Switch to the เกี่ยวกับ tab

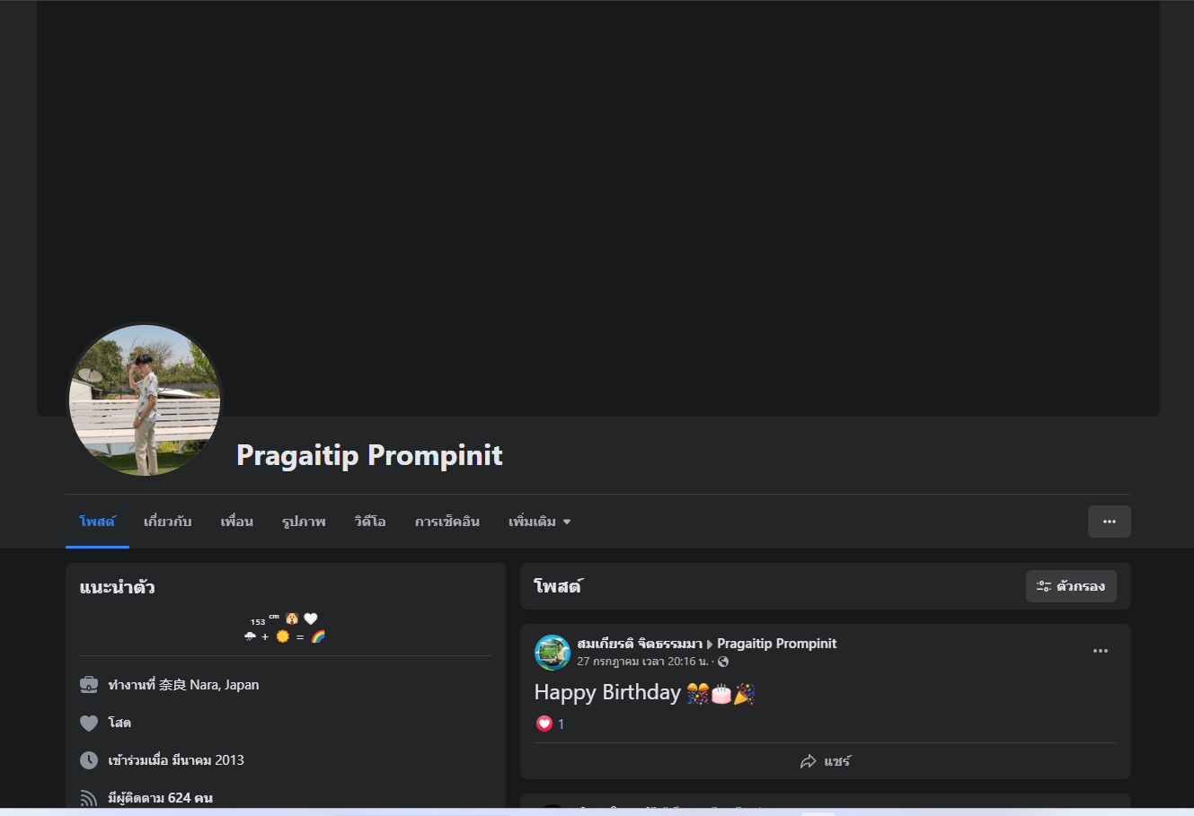click(x=168, y=522)
